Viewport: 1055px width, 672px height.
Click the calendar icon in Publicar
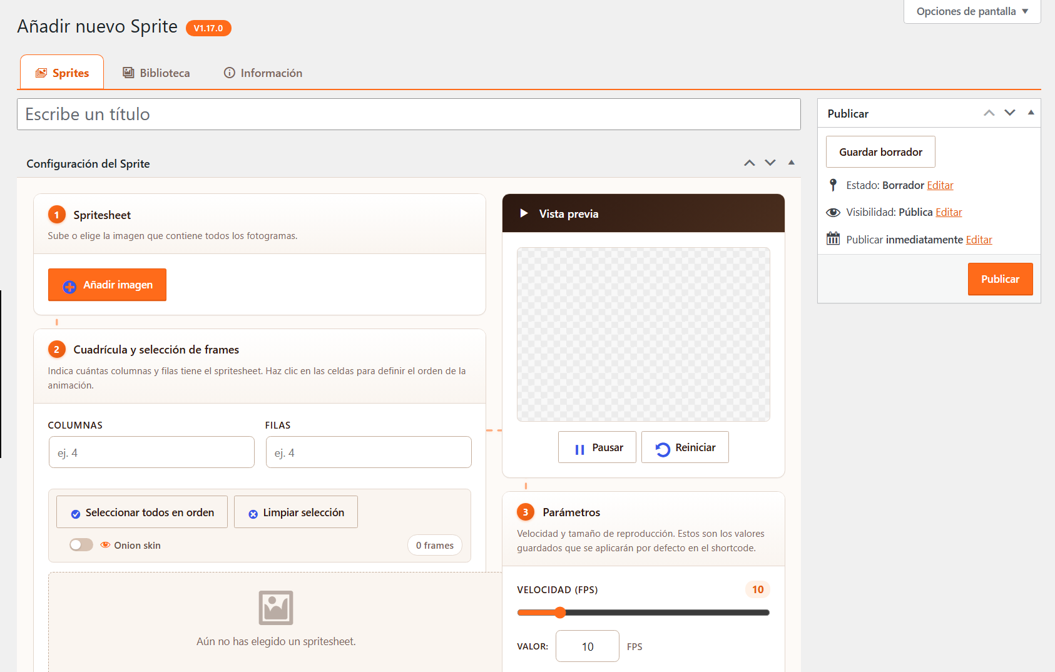(x=833, y=238)
